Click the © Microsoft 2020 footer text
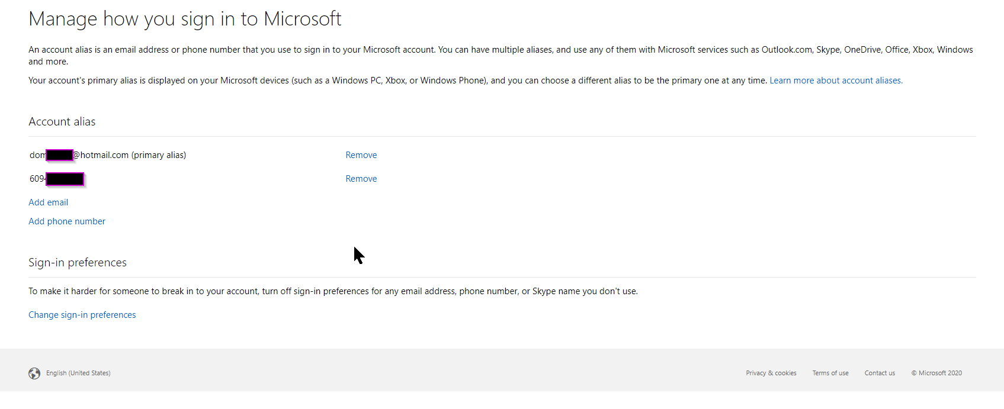 point(936,373)
